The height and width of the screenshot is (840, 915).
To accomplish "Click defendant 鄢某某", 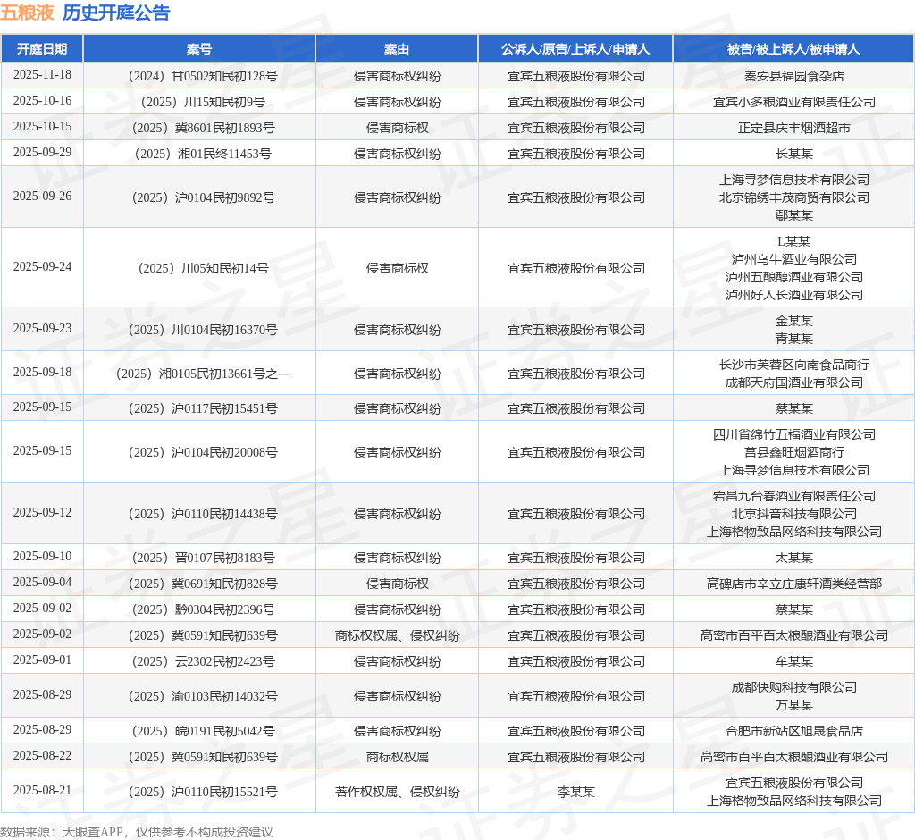I will coord(793,215).
